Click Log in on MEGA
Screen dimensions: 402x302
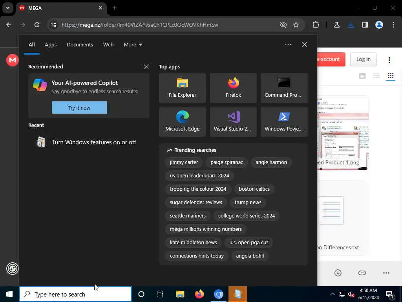click(363, 59)
